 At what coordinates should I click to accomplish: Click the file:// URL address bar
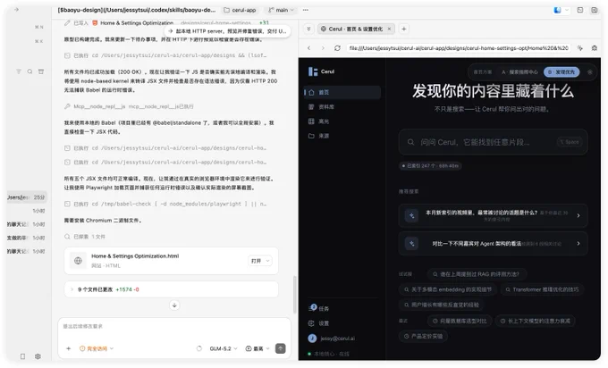459,48
